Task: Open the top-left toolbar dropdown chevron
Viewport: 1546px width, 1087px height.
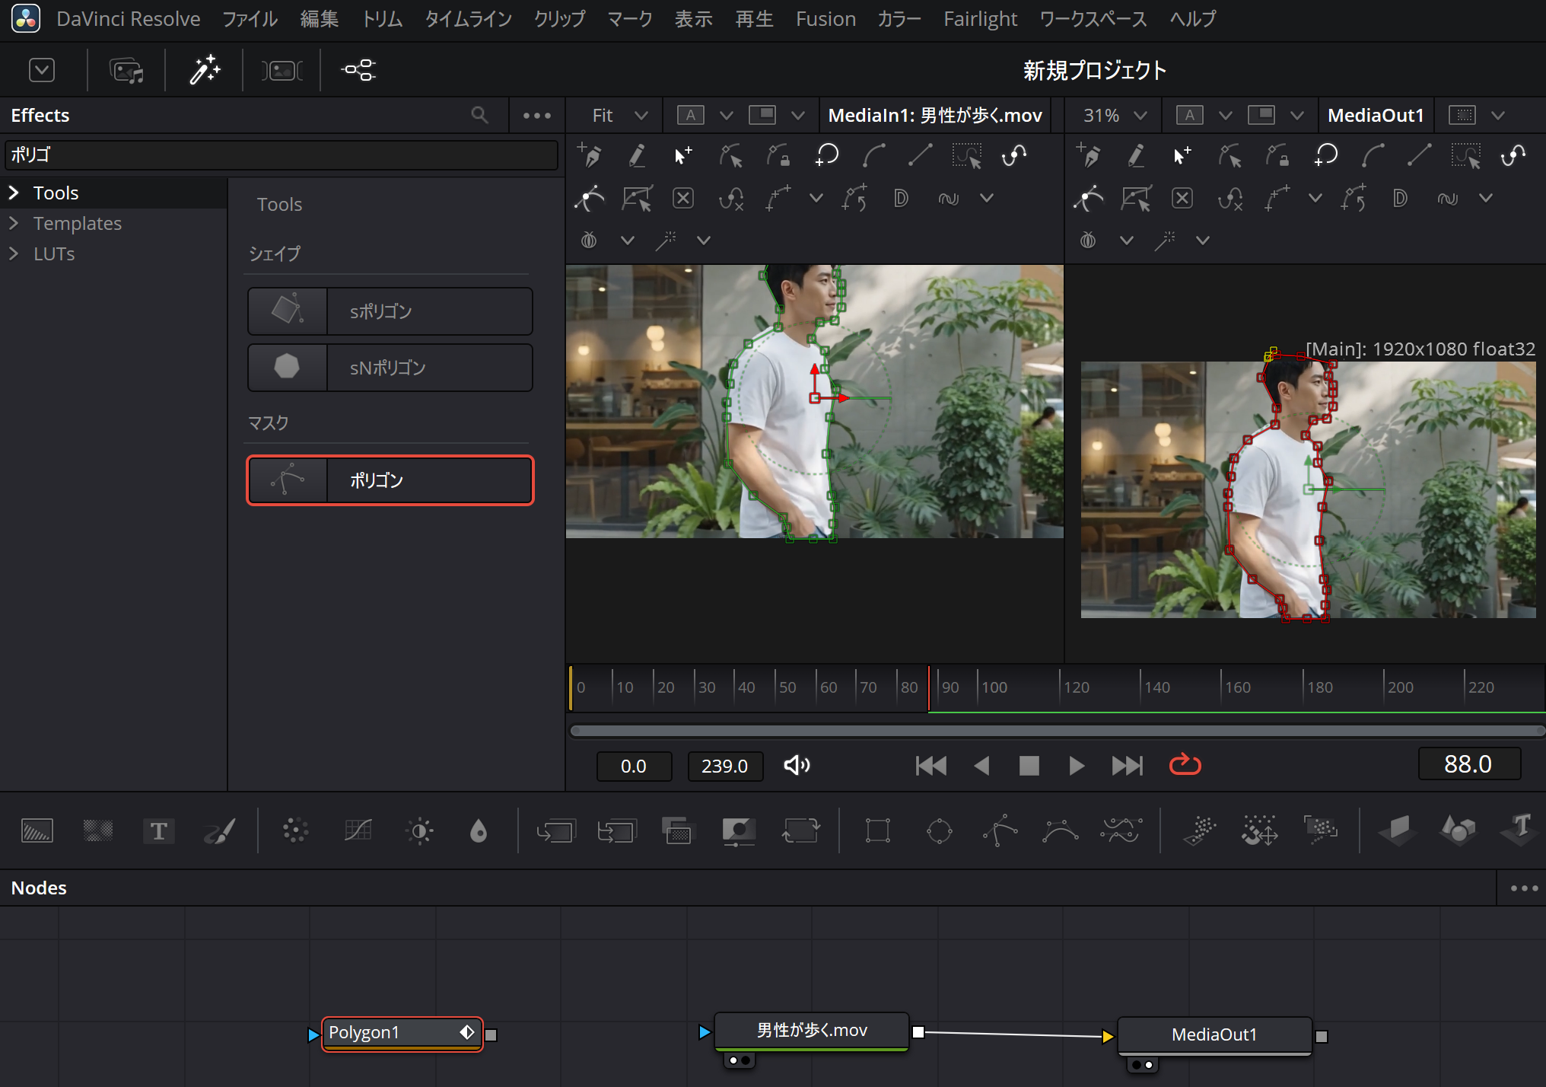Action: pyautogui.click(x=42, y=70)
